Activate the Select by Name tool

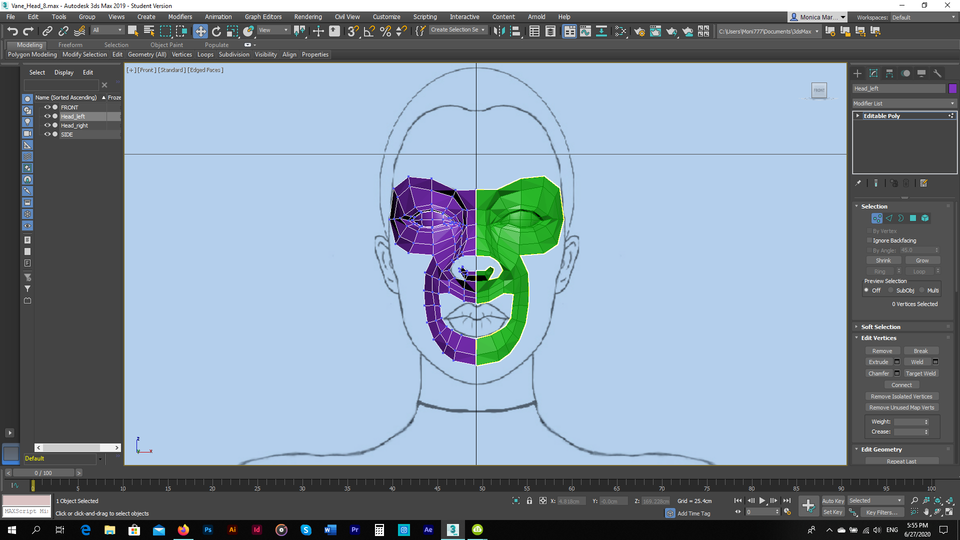coord(149,31)
